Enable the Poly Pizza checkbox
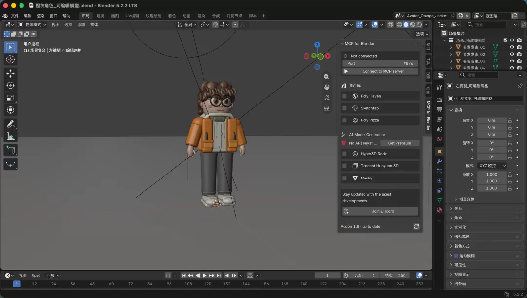This screenshot has height=298, width=527. (344, 120)
